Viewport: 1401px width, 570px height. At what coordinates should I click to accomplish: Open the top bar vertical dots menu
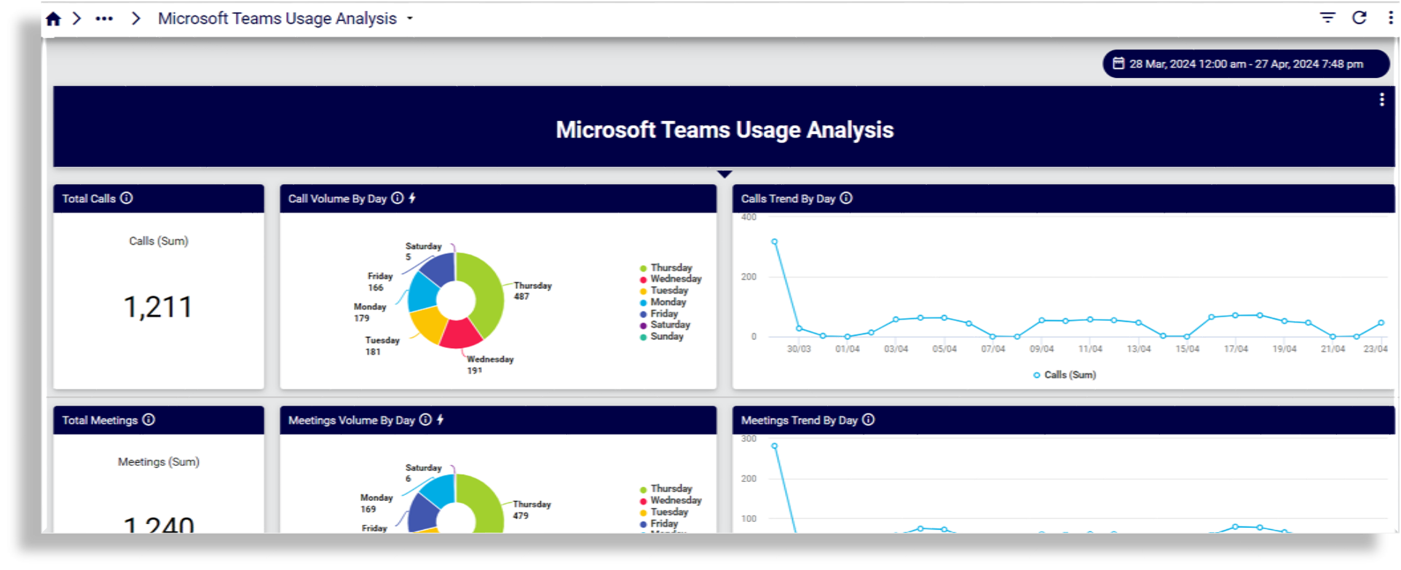(1390, 17)
